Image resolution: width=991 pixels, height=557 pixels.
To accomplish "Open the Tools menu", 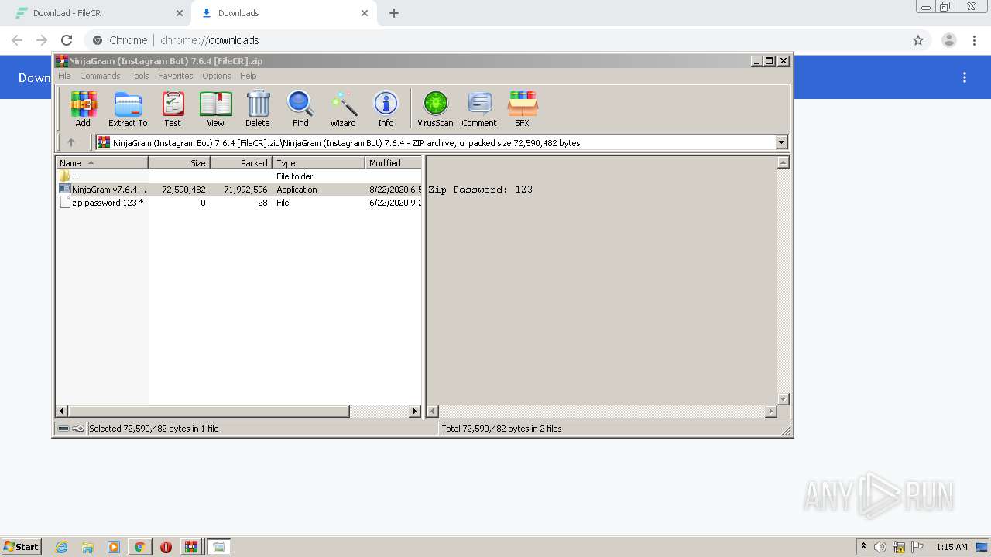I will [x=139, y=76].
